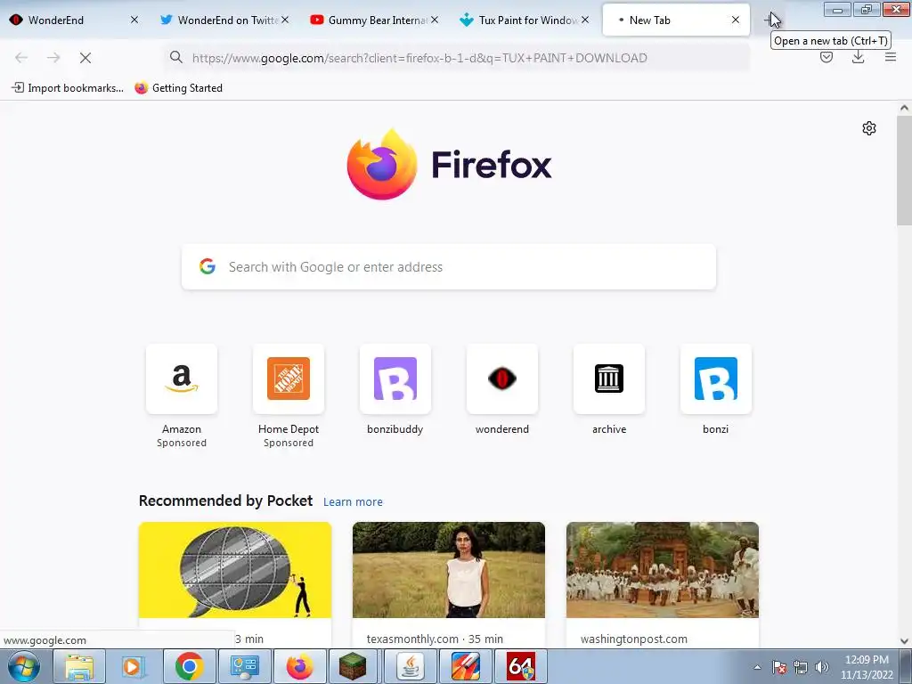Viewport: 912px width, 684px height.
Task: Open the Pocket save icon in toolbar
Action: tap(826, 57)
